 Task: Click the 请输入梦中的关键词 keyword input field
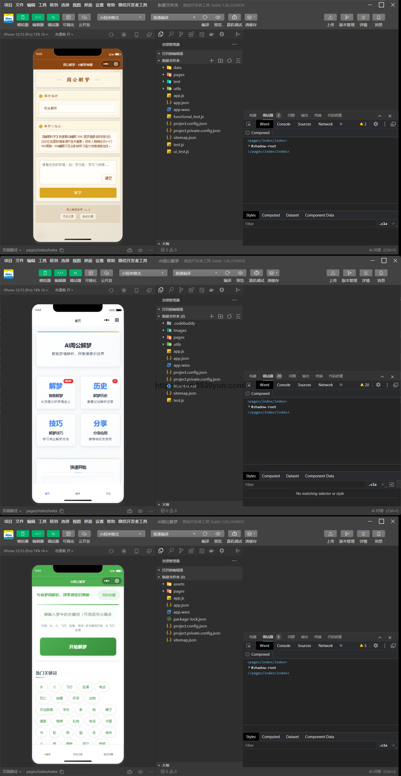78,614
